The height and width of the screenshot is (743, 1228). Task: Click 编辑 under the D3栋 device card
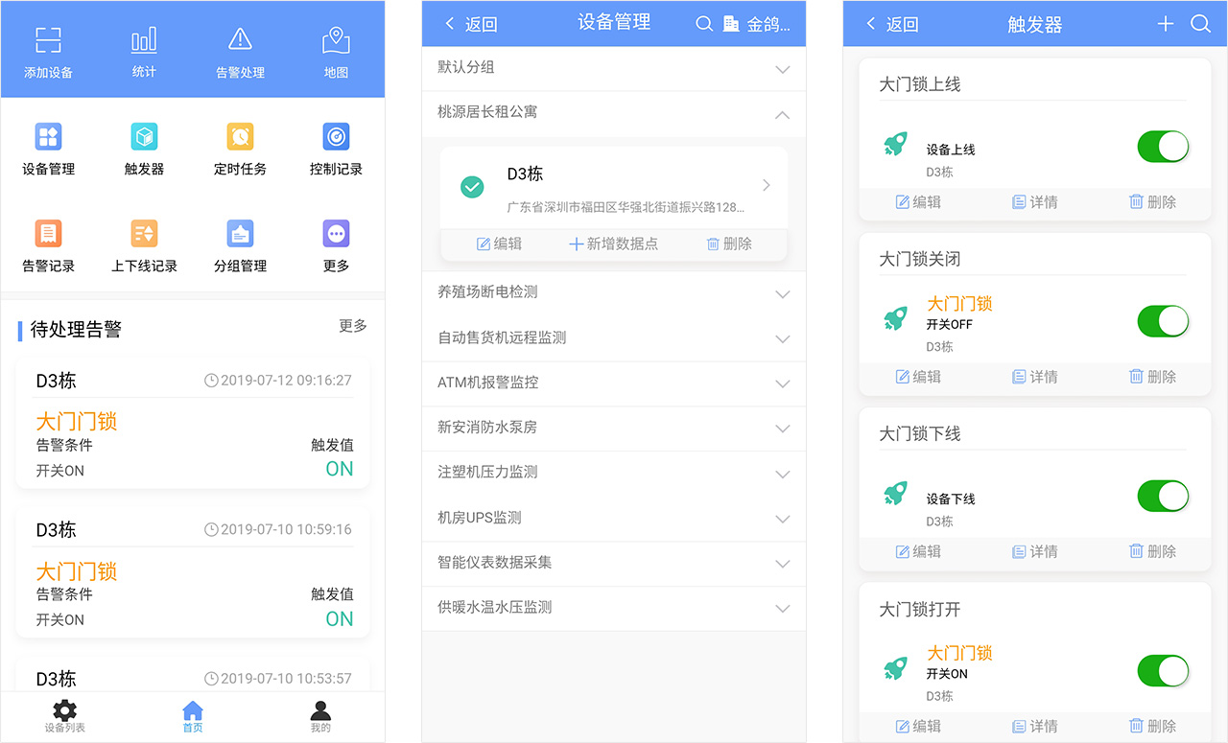click(500, 244)
